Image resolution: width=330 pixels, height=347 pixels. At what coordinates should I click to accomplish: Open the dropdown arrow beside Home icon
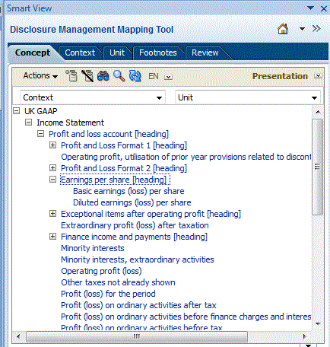[x=302, y=29]
